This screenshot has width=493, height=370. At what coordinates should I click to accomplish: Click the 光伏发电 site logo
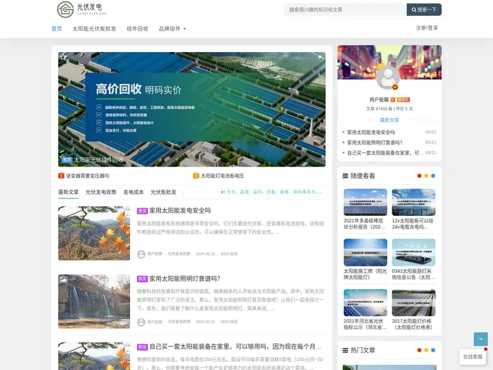(x=81, y=9)
